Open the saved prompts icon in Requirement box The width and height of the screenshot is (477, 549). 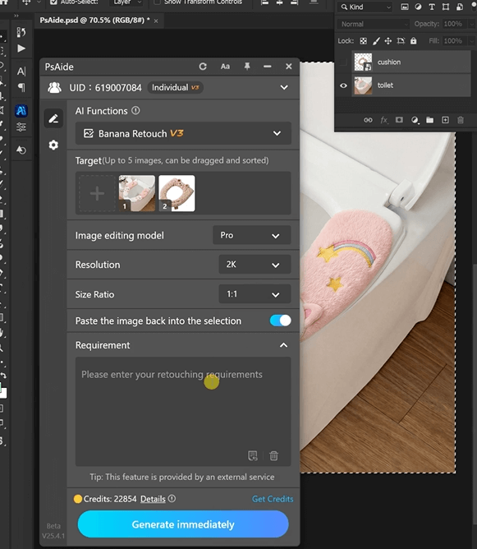pos(253,455)
